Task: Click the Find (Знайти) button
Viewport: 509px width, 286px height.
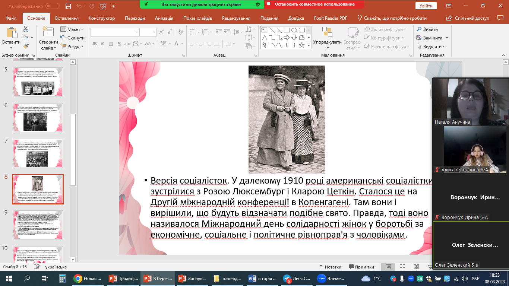Action: (x=427, y=29)
